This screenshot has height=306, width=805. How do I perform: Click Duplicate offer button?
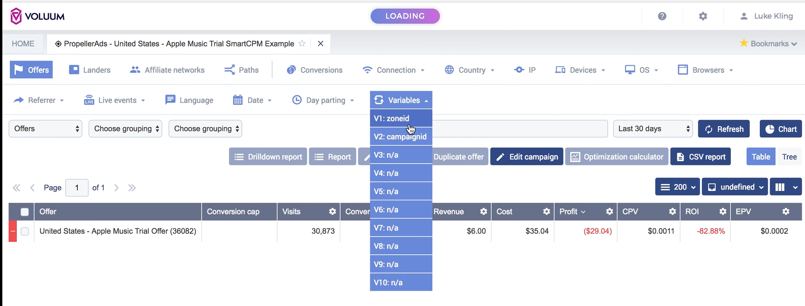(x=459, y=156)
